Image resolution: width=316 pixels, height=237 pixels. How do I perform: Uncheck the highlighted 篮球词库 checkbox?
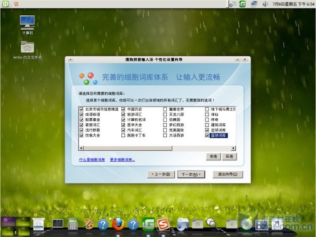click(x=207, y=135)
